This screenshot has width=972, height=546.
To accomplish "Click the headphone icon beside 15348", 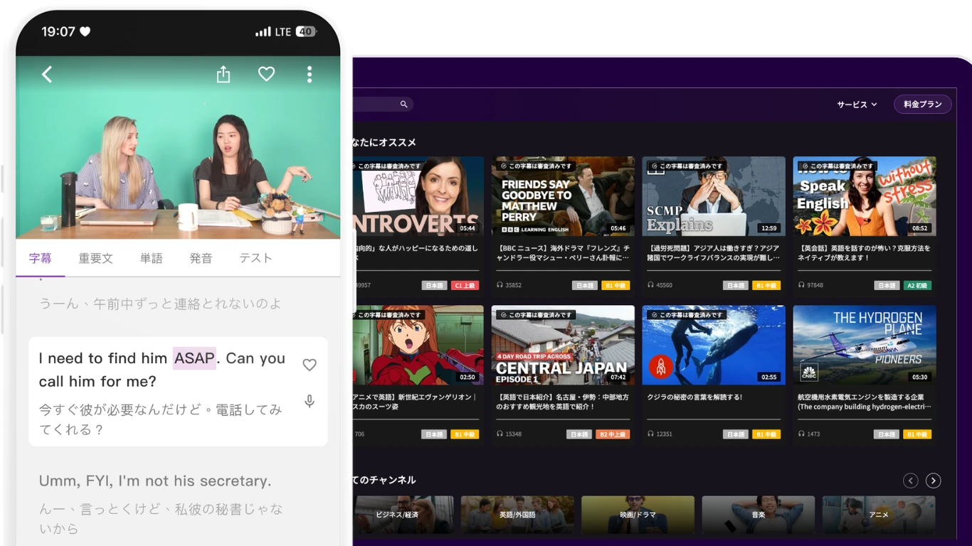I will (x=500, y=434).
